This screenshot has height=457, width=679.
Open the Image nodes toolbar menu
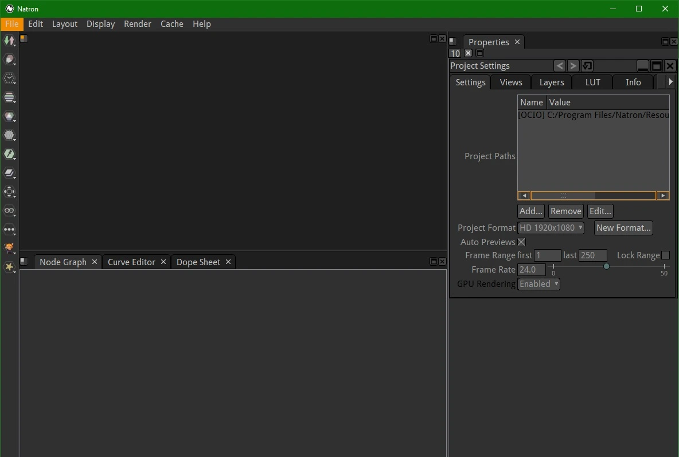click(x=10, y=41)
